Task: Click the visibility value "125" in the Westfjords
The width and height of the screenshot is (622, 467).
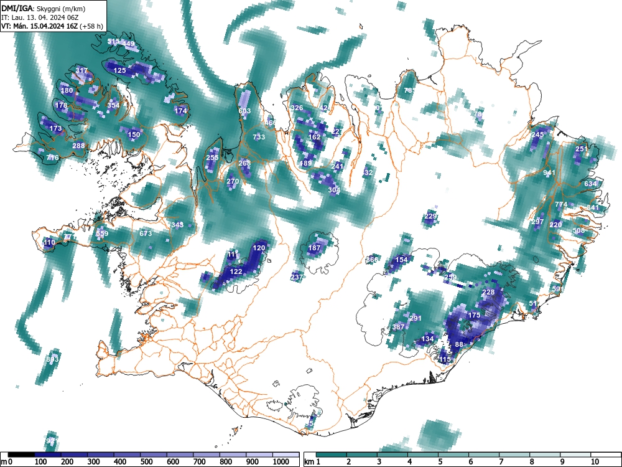Action: coord(119,71)
